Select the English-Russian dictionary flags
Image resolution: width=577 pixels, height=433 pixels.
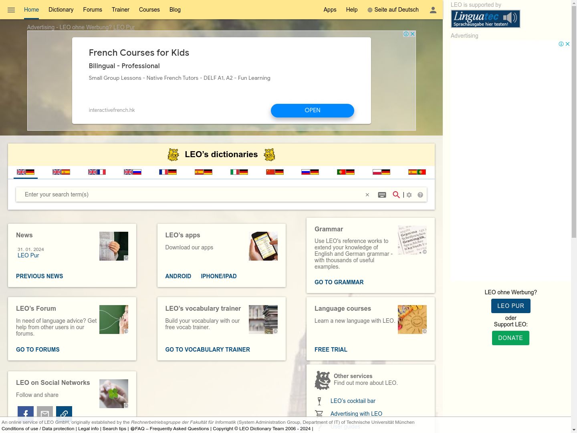point(133,172)
